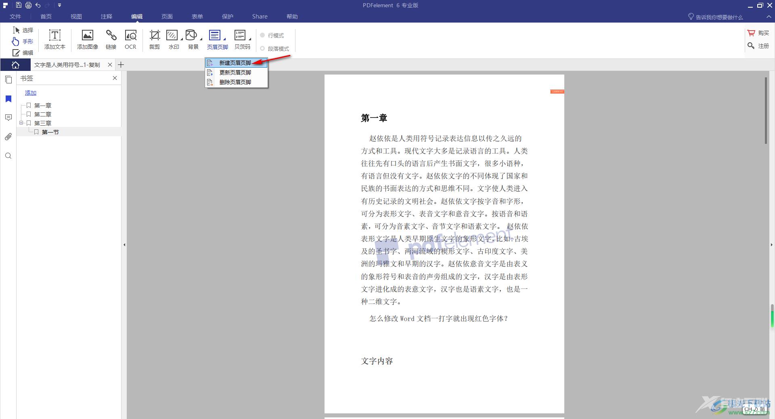This screenshot has width=775, height=419.
Task: Open the bookmarks sidebar panel
Action: [8, 99]
